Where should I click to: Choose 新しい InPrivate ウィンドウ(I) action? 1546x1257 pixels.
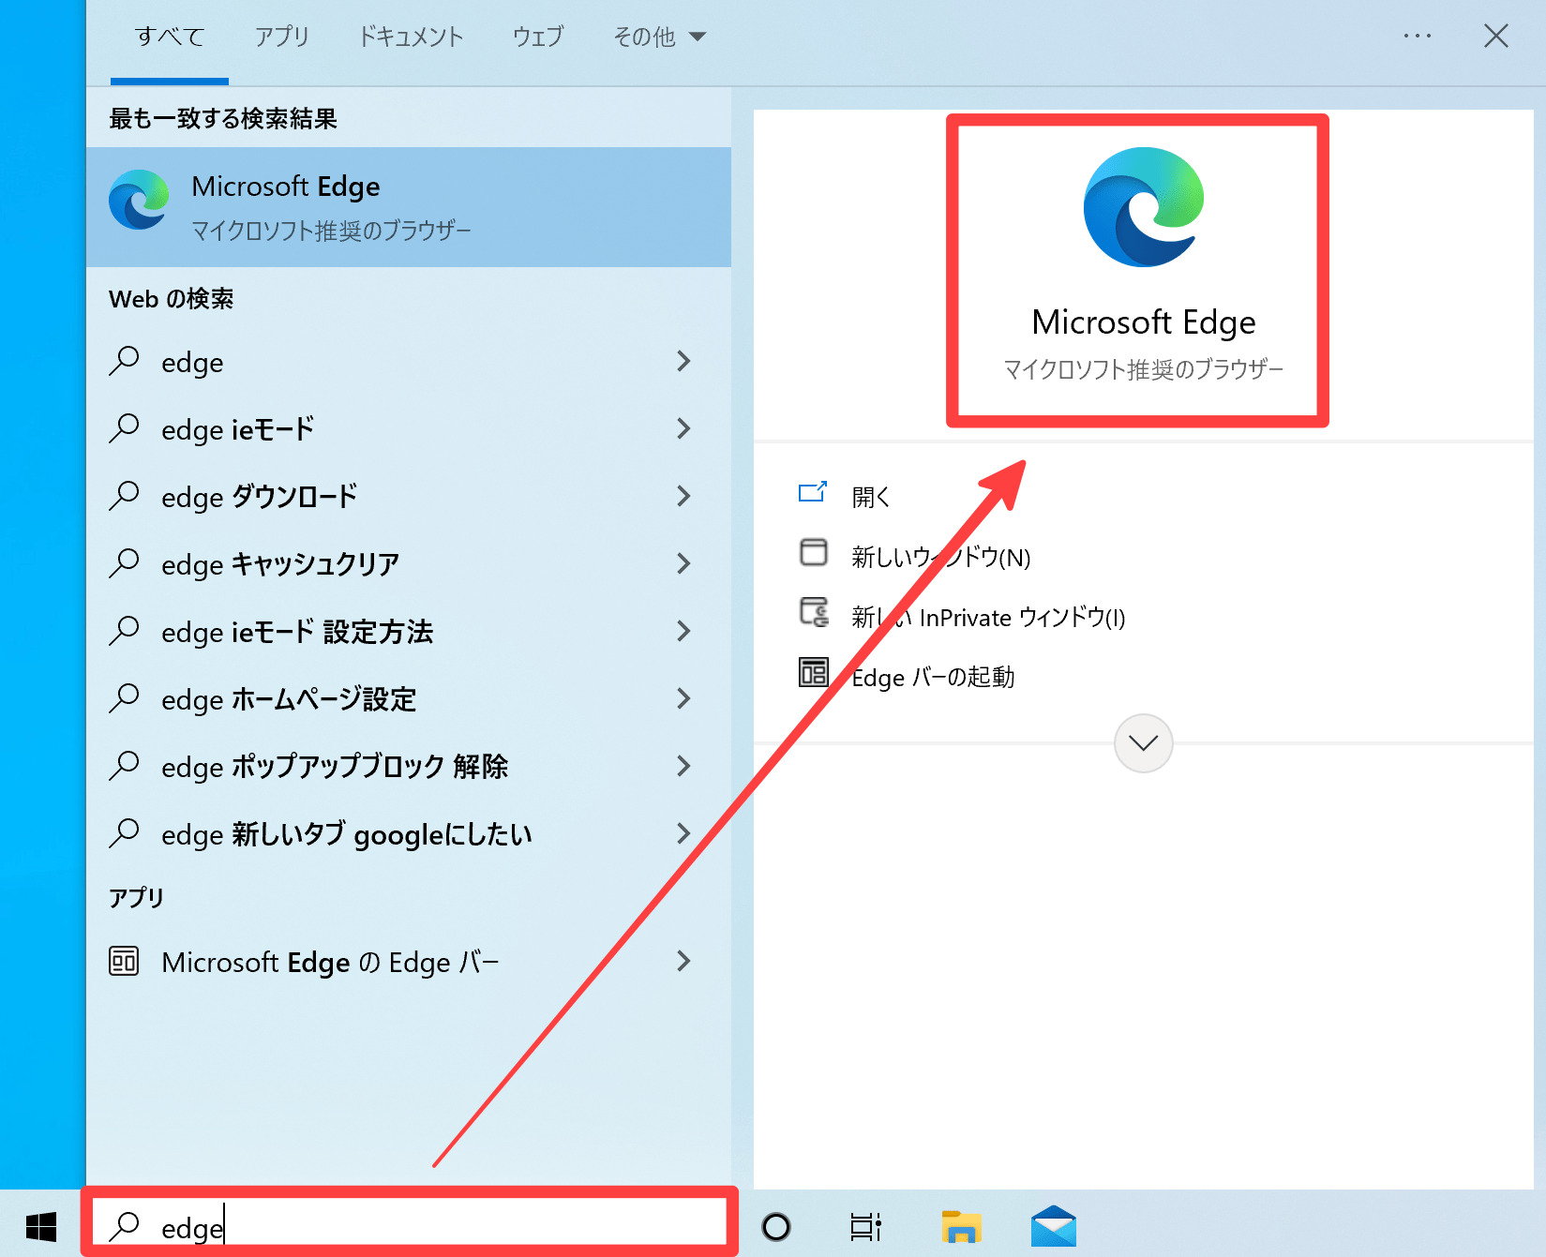point(988,617)
